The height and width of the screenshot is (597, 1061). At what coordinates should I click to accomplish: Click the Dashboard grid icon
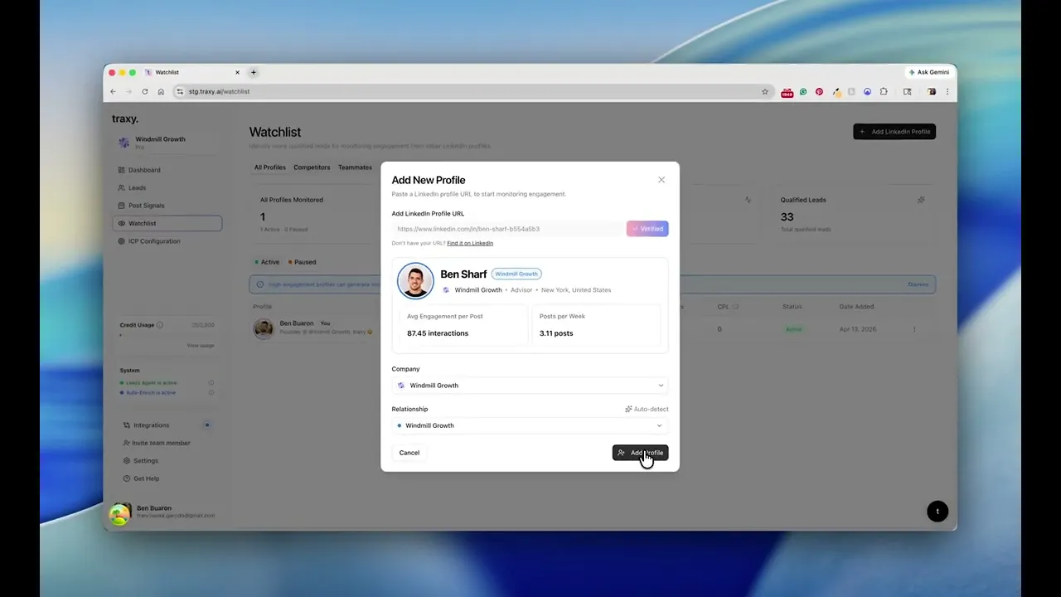[x=122, y=170]
